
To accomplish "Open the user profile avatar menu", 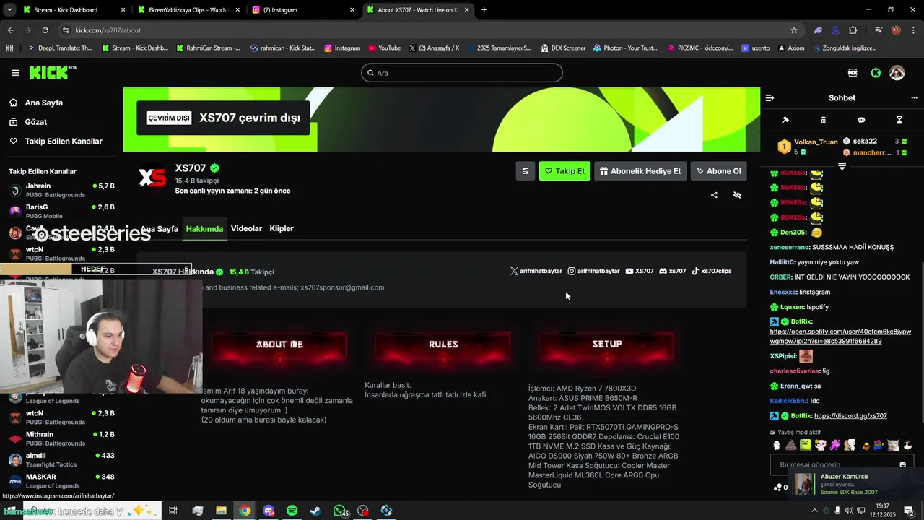I will [897, 73].
